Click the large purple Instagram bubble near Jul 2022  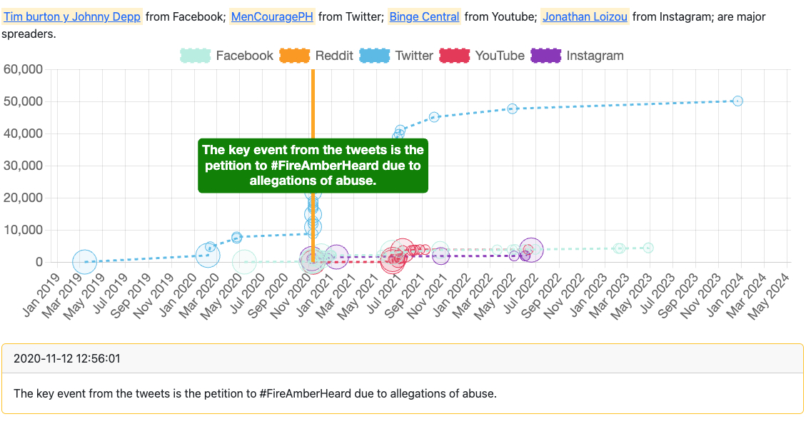coord(530,249)
